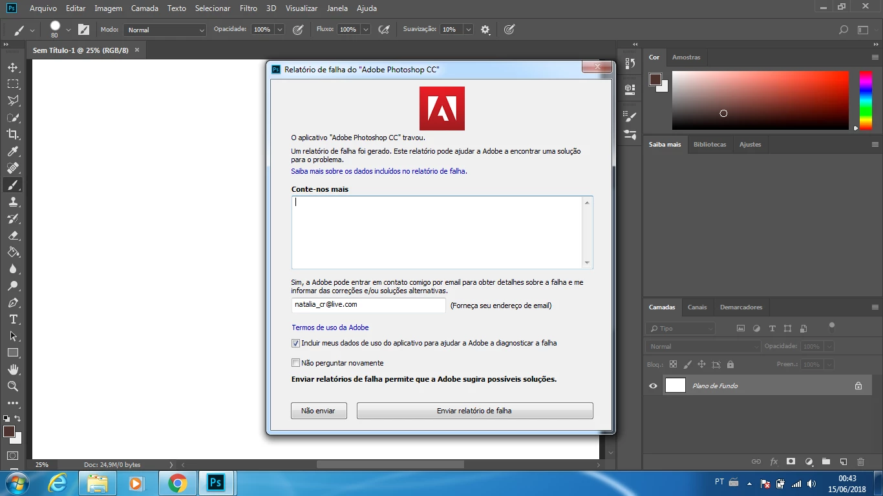Check Não perguntar novamente checkbox
Screen dimensions: 883x496
pyautogui.click(x=295, y=363)
